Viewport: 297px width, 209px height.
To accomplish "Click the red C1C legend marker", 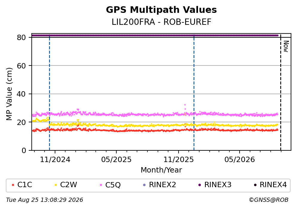I will pos(13,185).
